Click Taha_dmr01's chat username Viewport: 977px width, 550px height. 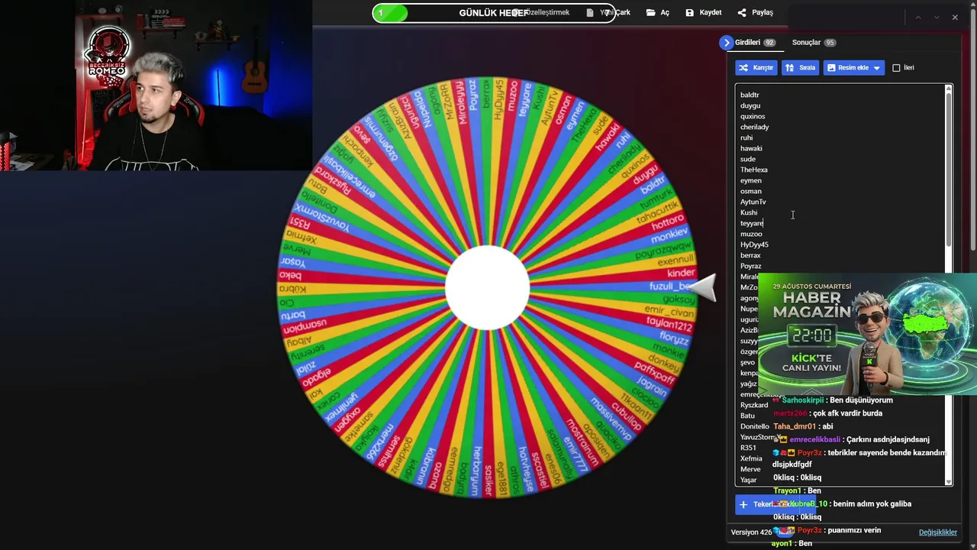(x=795, y=426)
